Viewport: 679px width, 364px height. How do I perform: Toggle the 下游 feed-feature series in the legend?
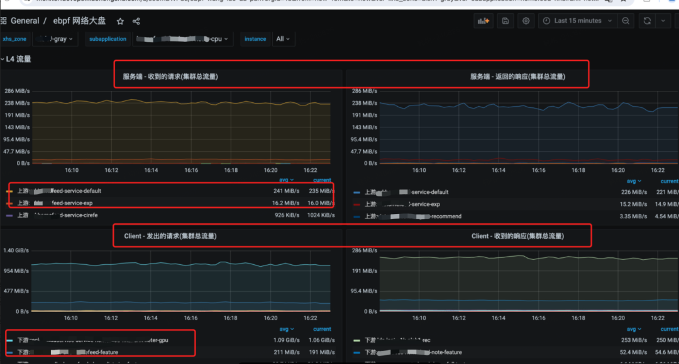click(x=67, y=352)
